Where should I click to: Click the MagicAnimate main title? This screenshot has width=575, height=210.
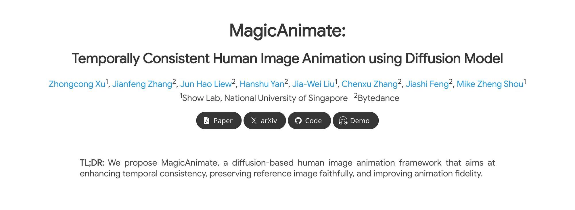[x=287, y=30]
